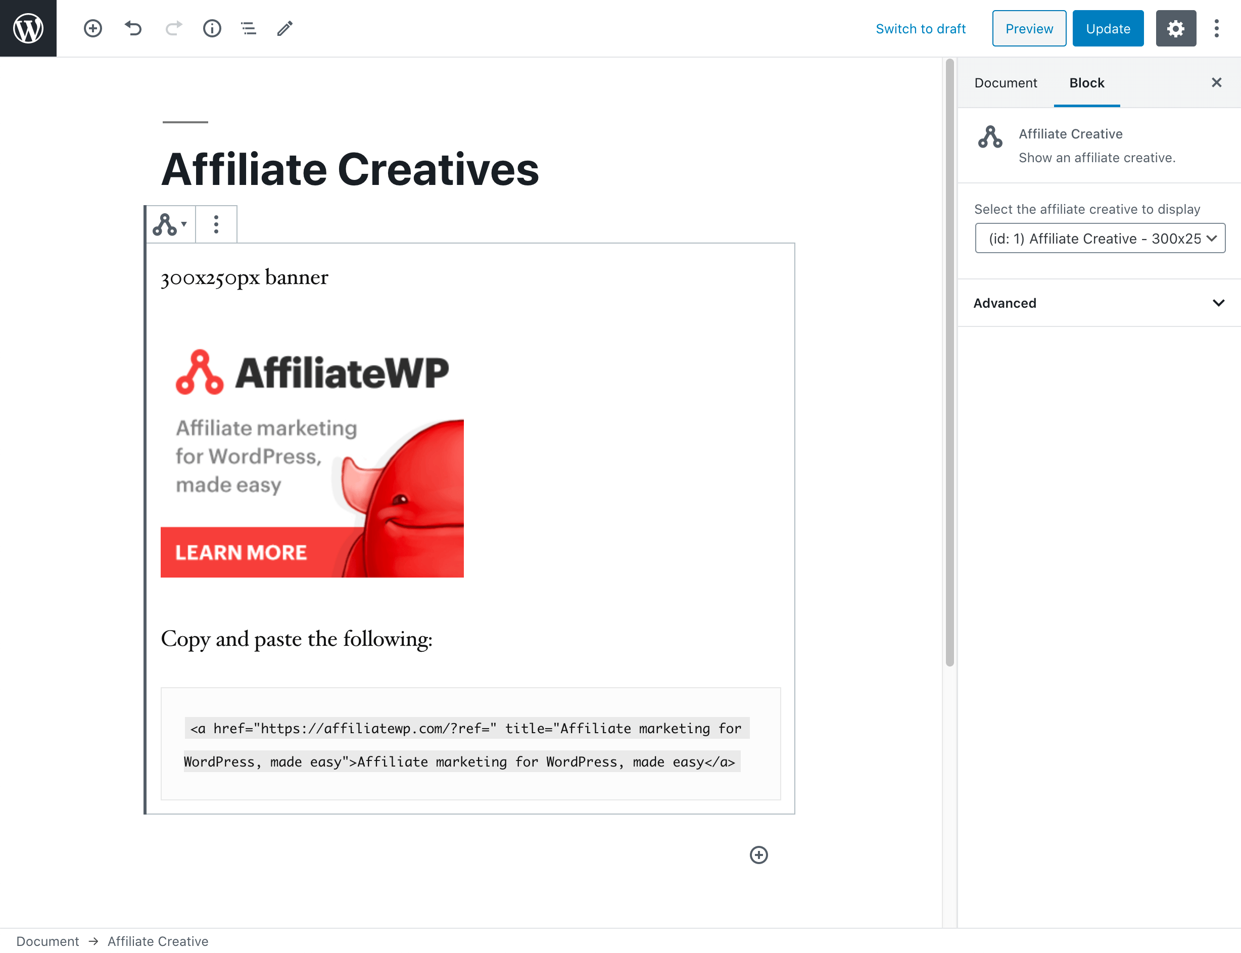This screenshot has height=953, width=1241.
Task: Click the WordPress logo icon
Action: point(28,28)
